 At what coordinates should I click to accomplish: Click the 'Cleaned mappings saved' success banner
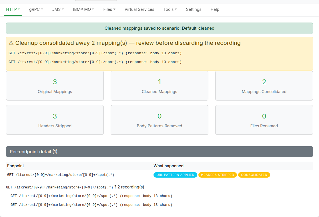click(159, 28)
